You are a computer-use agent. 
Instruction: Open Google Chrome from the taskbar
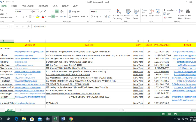click(71, 119)
